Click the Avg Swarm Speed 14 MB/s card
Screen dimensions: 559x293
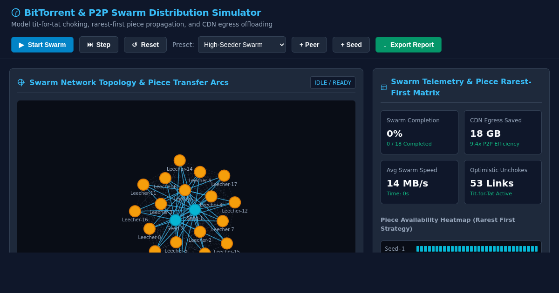pos(419,182)
